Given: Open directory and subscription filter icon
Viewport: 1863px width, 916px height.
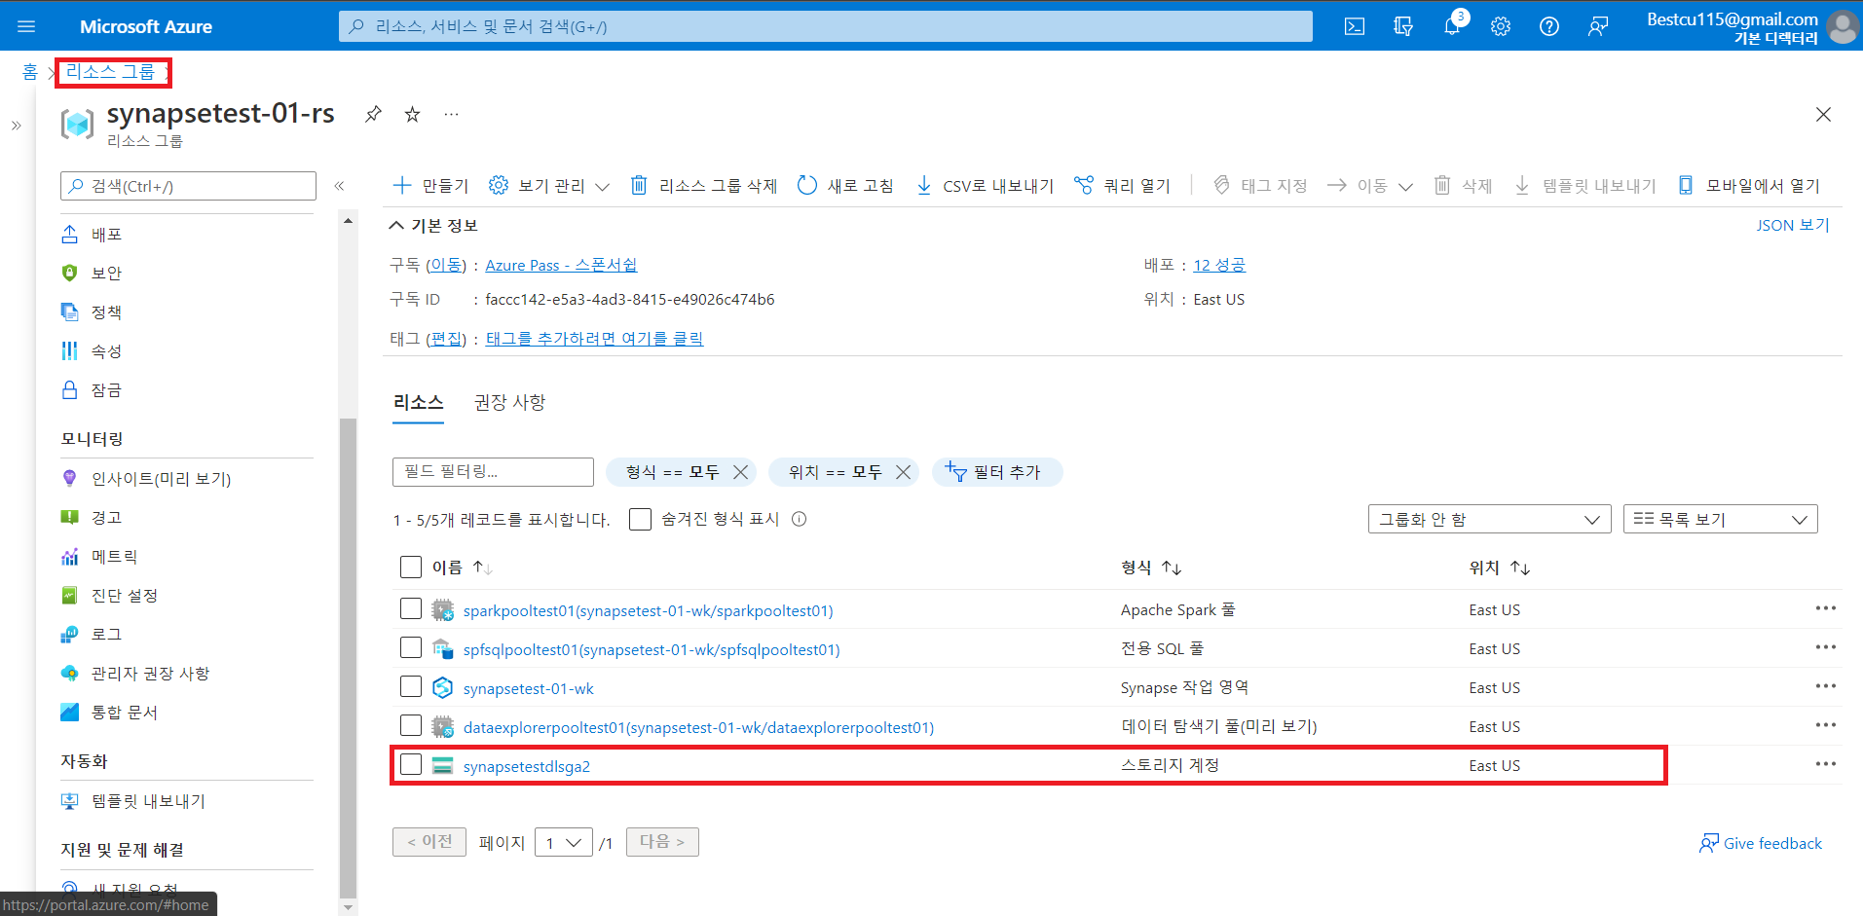Looking at the screenshot, I should tap(1403, 26).
